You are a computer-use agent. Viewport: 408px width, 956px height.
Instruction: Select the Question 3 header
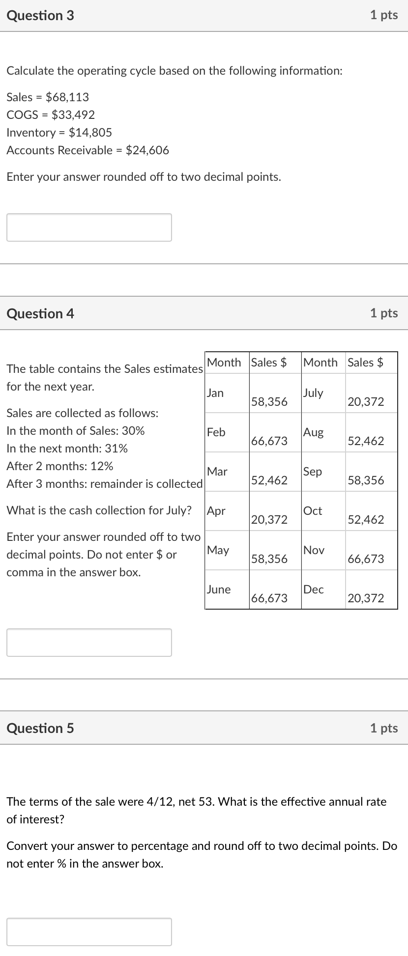tap(41, 15)
